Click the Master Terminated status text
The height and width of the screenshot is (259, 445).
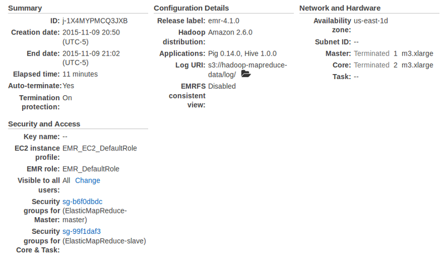[371, 53]
